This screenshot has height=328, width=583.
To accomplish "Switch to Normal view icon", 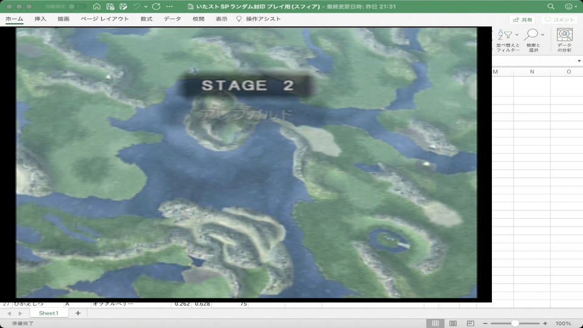I will coord(435,323).
